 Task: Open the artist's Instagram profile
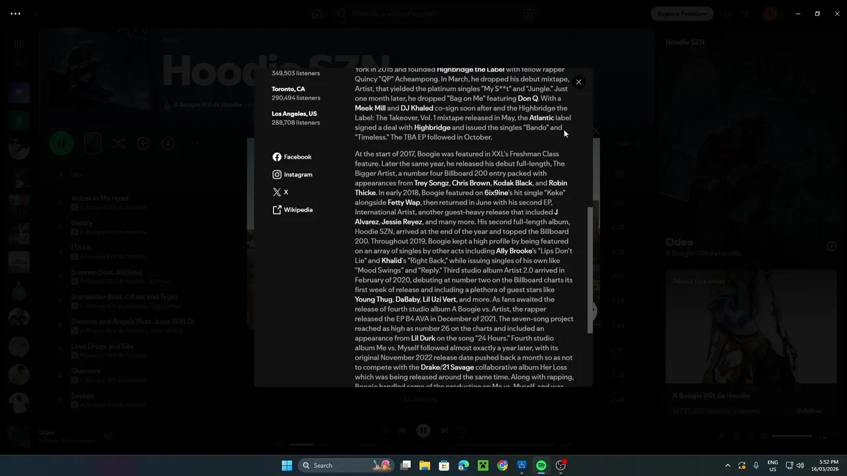tap(292, 175)
